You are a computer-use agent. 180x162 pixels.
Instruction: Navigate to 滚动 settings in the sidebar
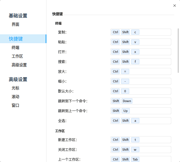tap(15, 97)
